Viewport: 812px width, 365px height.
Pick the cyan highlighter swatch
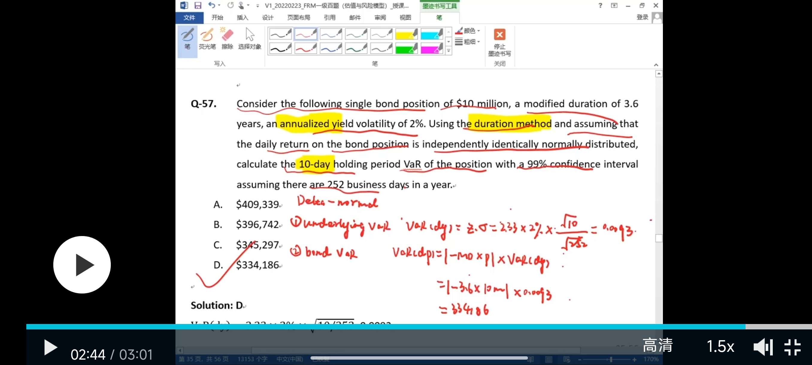431,34
